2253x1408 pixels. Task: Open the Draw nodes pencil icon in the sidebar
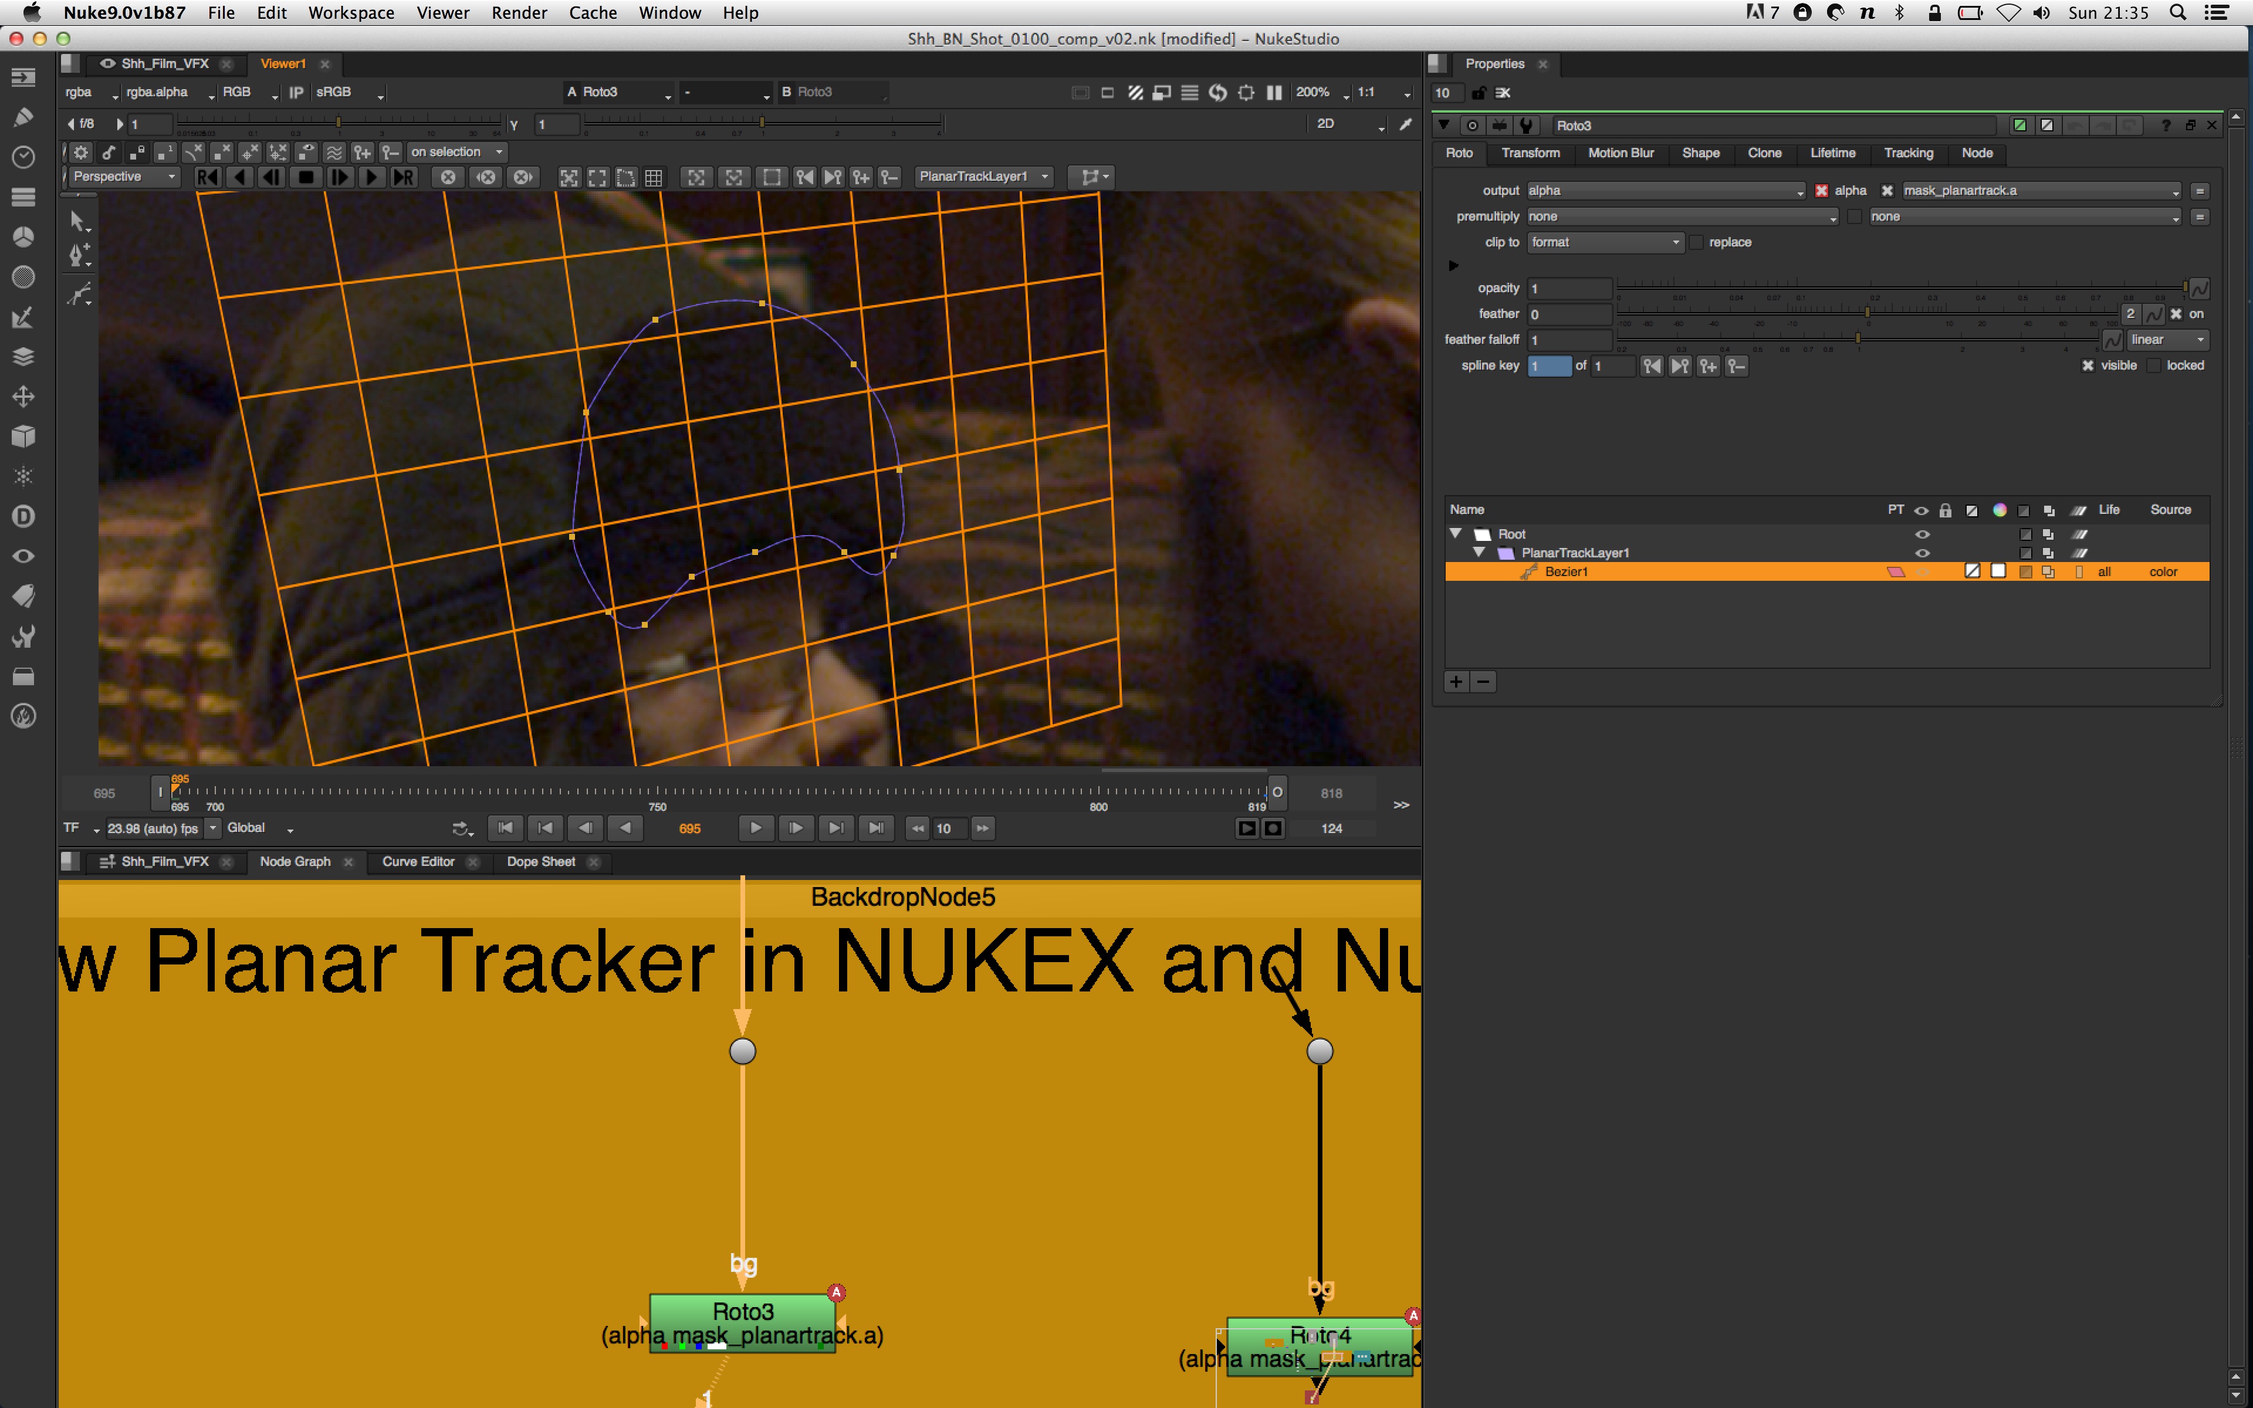coord(23,116)
